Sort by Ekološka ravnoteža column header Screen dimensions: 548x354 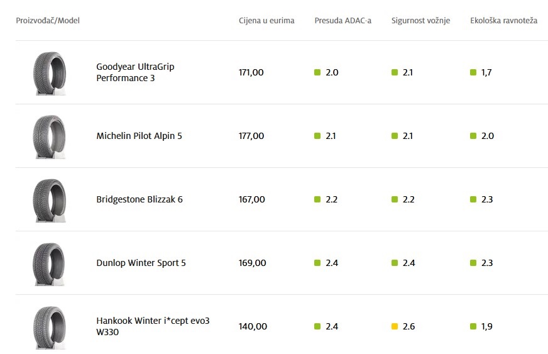[x=503, y=21]
